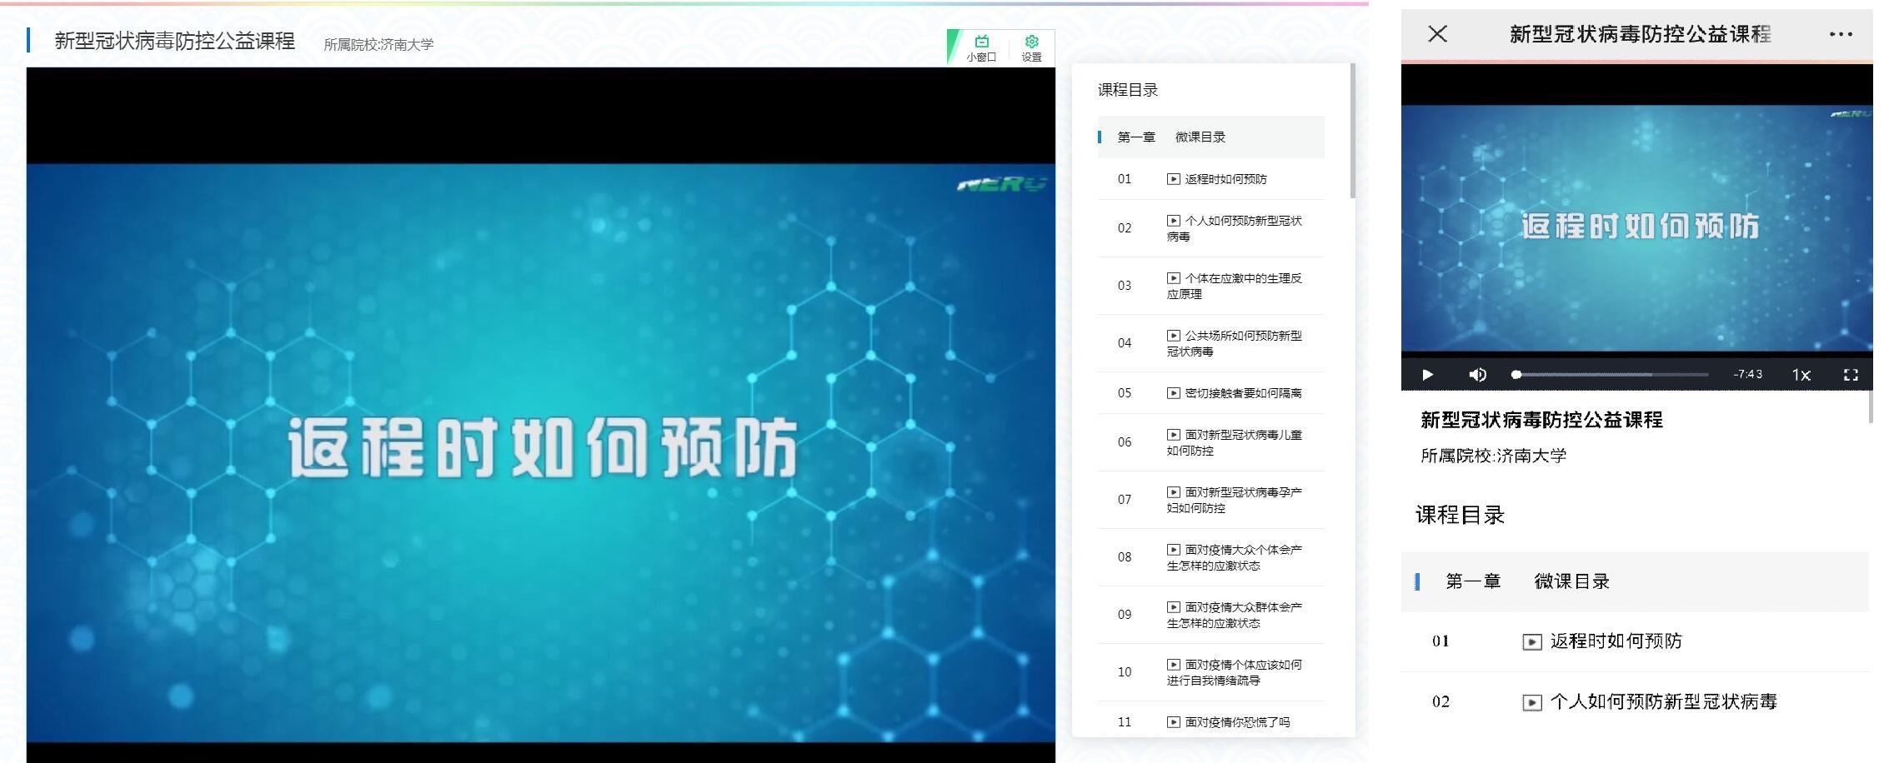Image resolution: width=1889 pixels, height=763 pixels.
Task: Mute the video via speaker icon
Action: tap(1477, 375)
